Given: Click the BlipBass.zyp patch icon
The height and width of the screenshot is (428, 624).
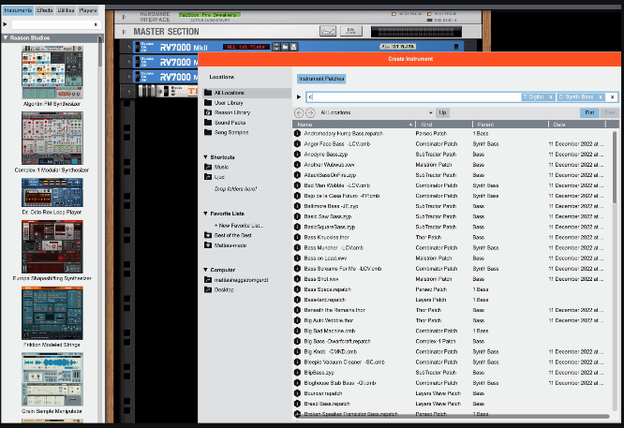Looking at the screenshot, I should [297, 373].
